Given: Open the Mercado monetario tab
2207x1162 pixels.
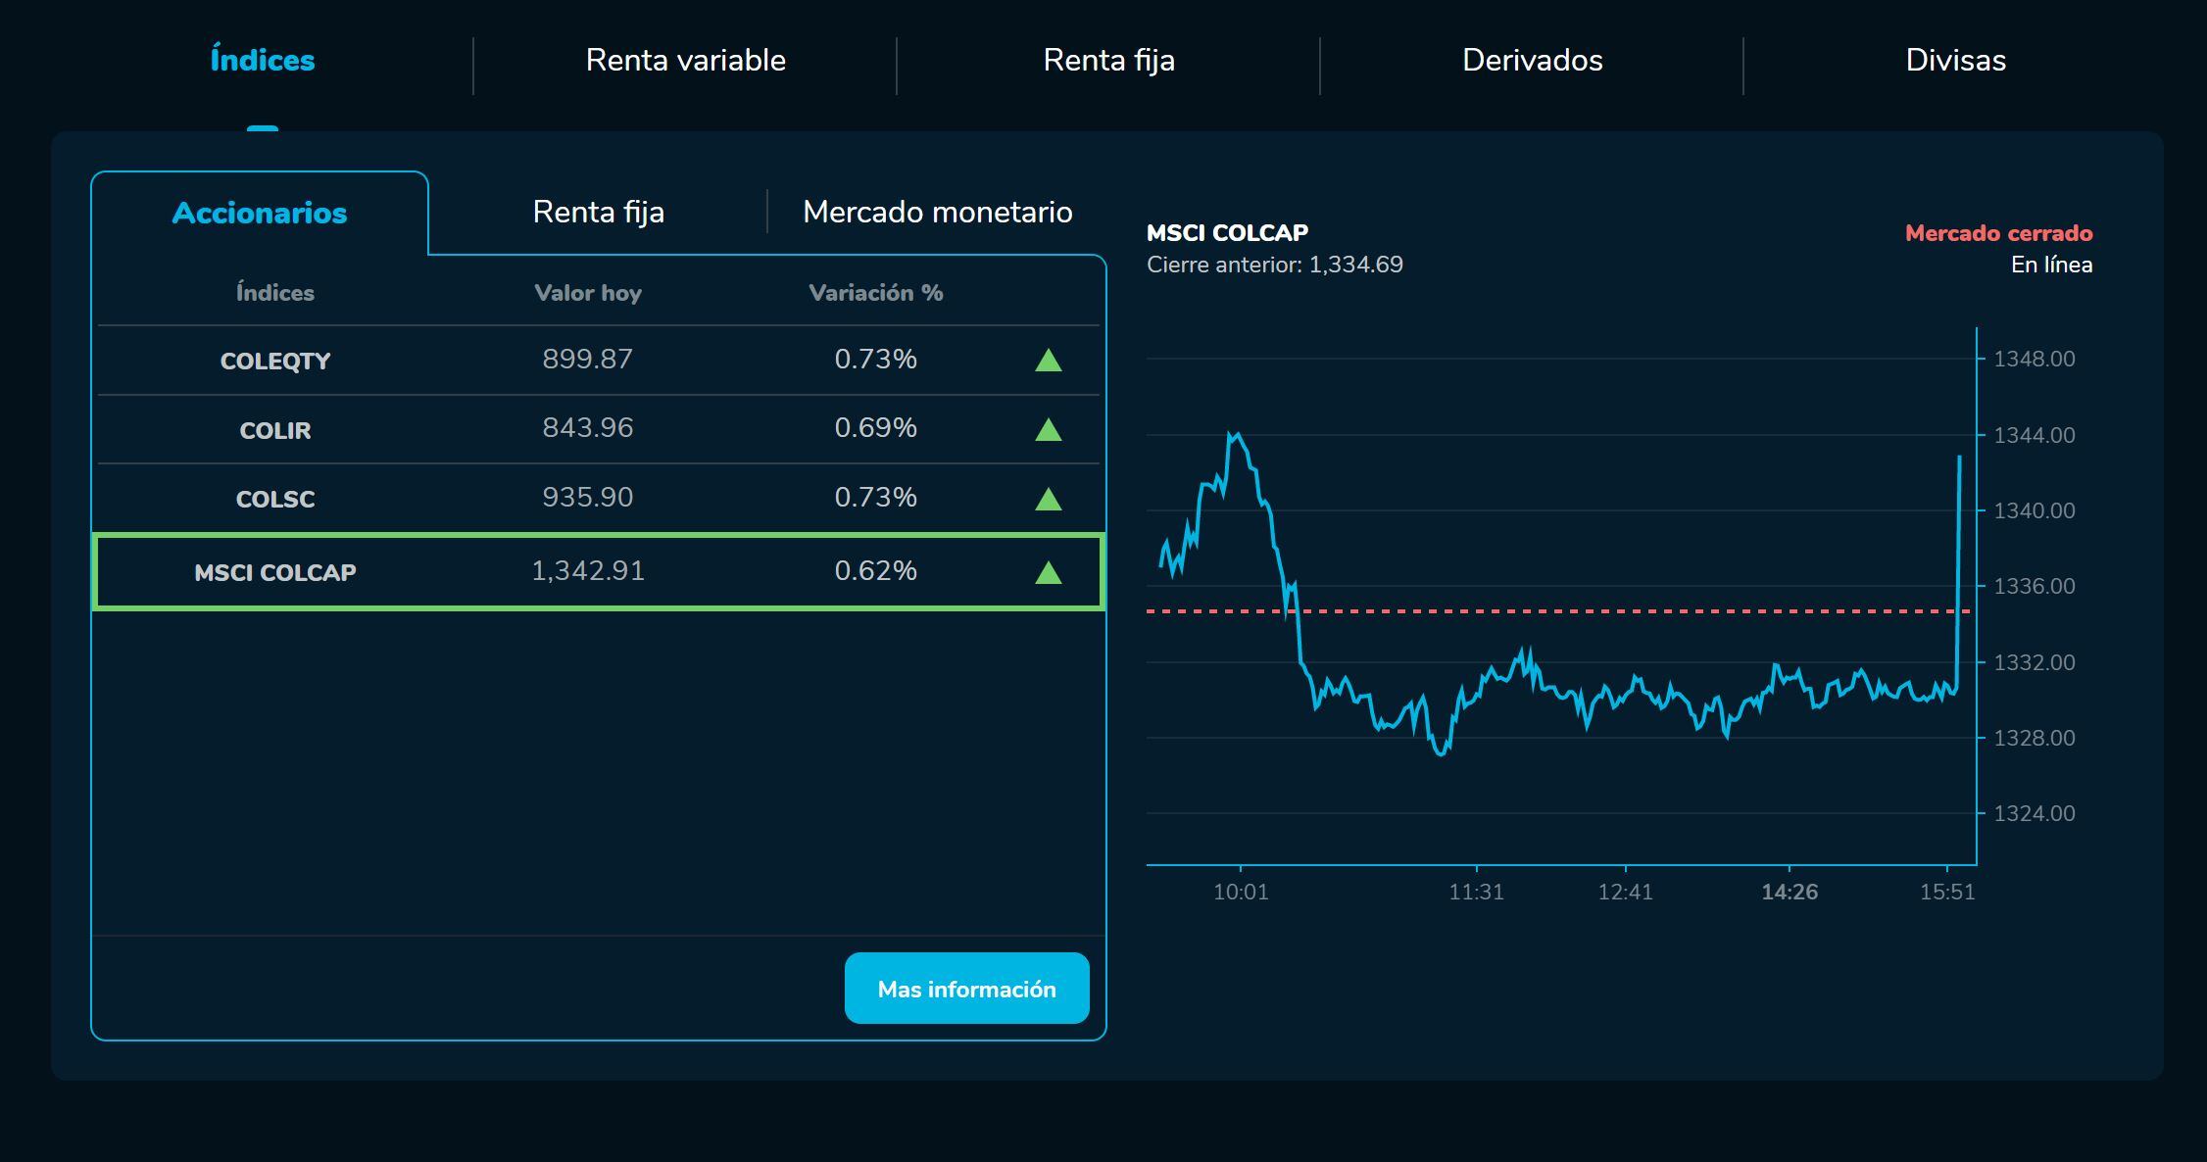Looking at the screenshot, I should 937,212.
